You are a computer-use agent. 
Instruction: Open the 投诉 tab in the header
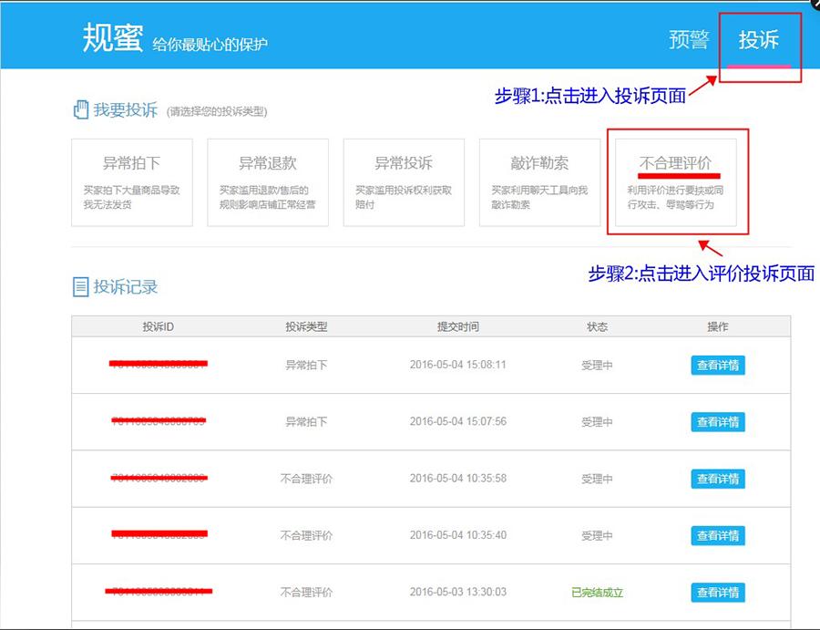click(758, 40)
